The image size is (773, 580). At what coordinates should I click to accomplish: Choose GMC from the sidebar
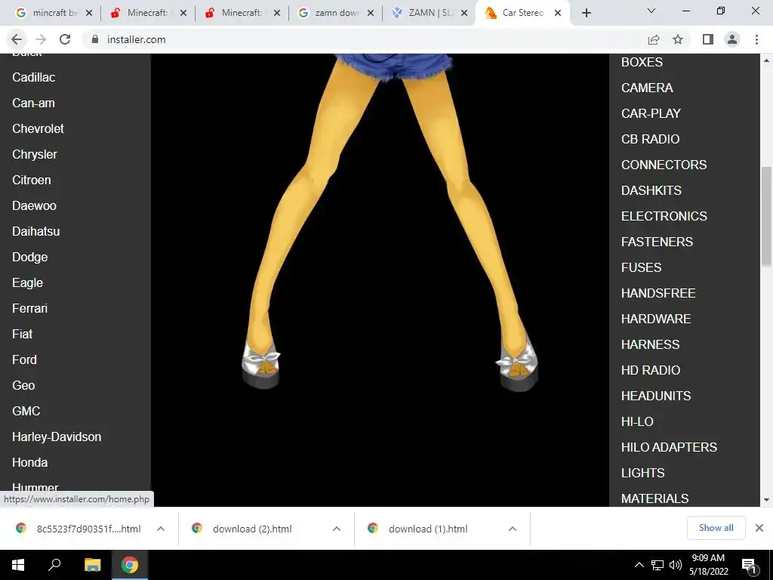click(26, 411)
